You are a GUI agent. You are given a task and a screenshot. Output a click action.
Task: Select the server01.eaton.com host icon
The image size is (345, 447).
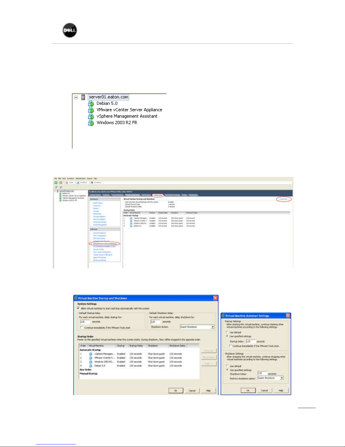coord(83,97)
